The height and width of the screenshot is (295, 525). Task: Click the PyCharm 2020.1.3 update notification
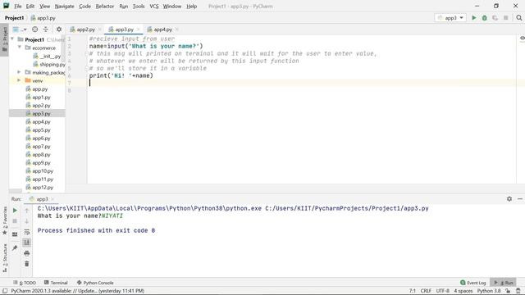[78, 291]
